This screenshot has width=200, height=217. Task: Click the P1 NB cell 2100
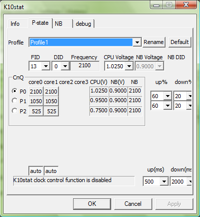coord(135,101)
